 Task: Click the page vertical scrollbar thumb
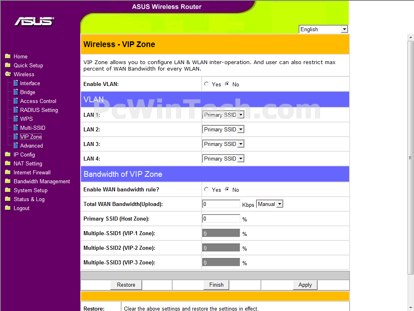pos(411,158)
